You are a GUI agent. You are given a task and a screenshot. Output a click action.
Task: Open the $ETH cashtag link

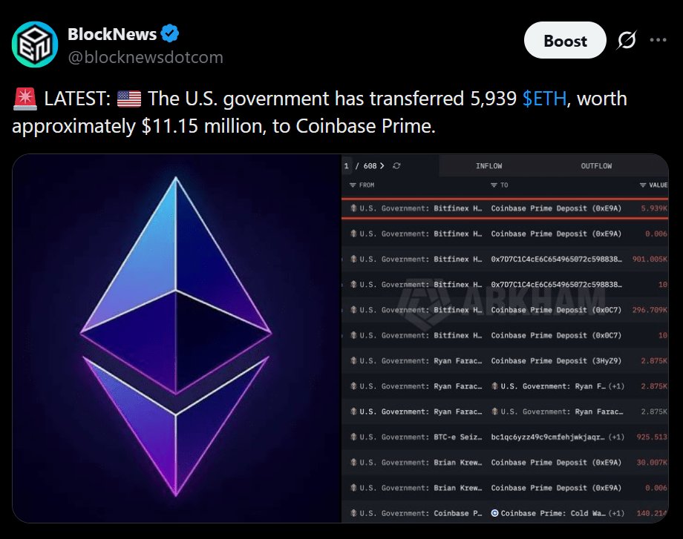tap(544, 99)
